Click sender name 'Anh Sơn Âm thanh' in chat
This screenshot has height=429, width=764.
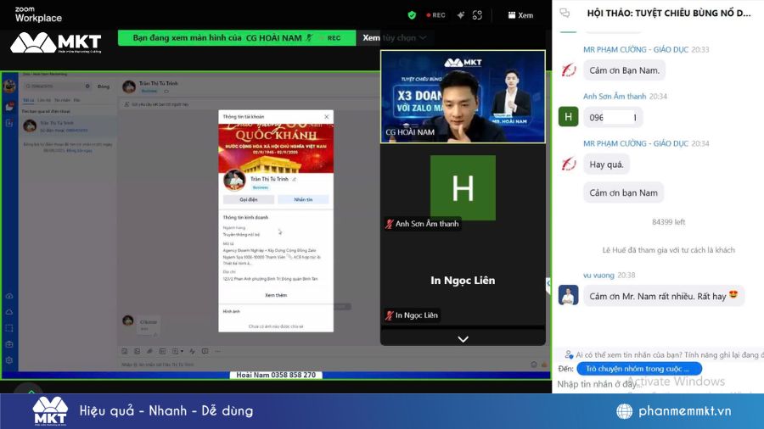(x=615, y=97)
